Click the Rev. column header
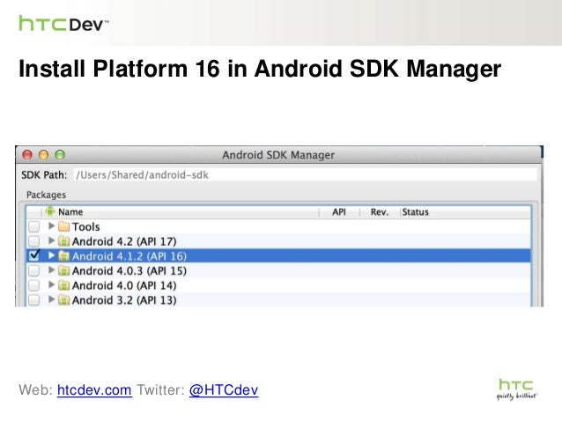562x422 pixels. pyautogui.click(x=380, y=212)
